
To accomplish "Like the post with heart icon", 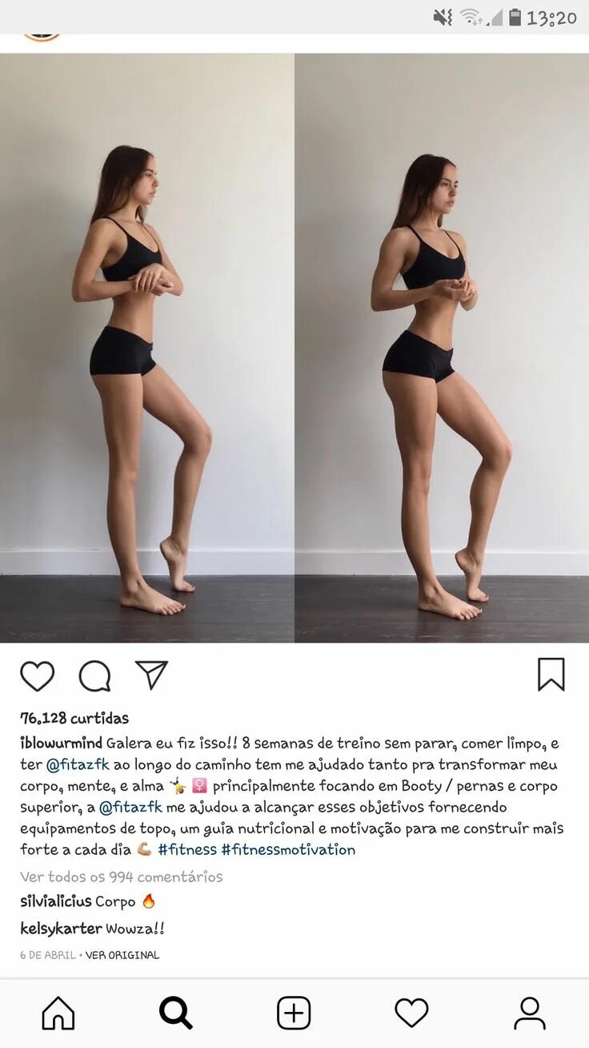I will tap(37, 676).
